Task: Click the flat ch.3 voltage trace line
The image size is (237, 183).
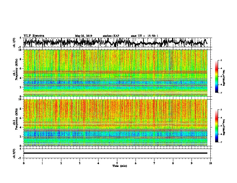Action: (x=115, y=153)
